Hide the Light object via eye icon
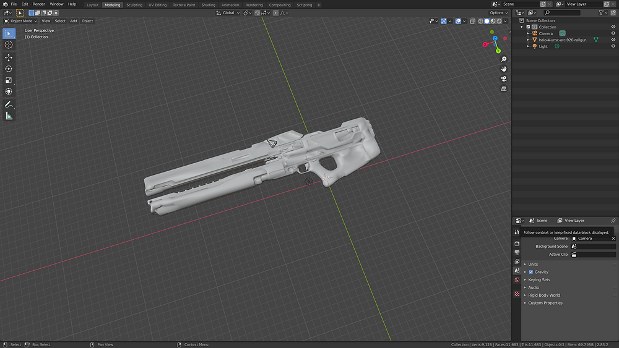Screen dimensions: 619x348 coord(613,46)
